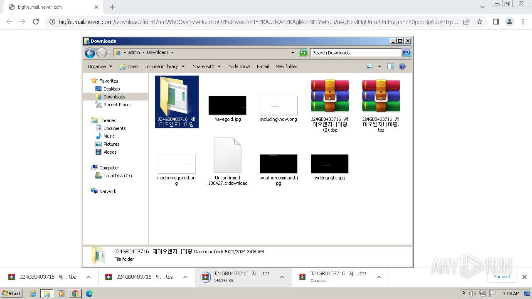Screen dimensions: 532x299
Task: Click the Windows Start button
Action: [12, 294]
